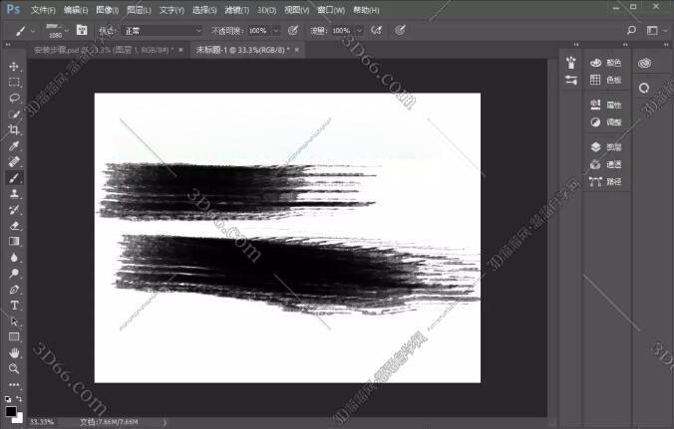Select the Eraser tool
This screenshot has height=429, width=674.
click(x=14, y=225)
